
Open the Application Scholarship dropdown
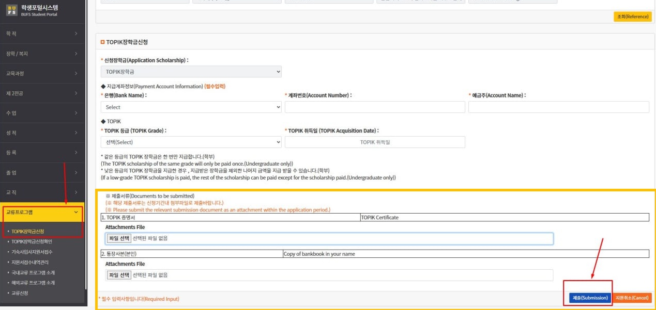191,72
